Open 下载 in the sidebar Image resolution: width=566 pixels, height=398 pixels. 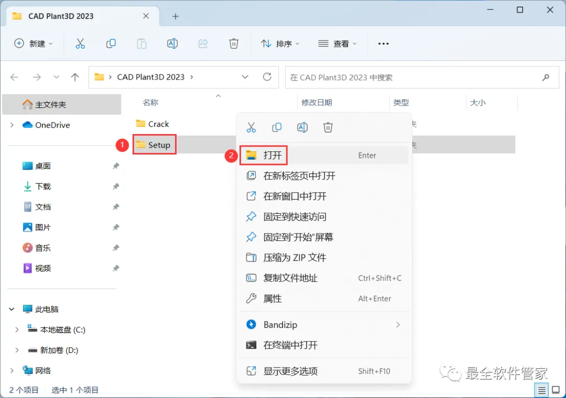point(37,186)
